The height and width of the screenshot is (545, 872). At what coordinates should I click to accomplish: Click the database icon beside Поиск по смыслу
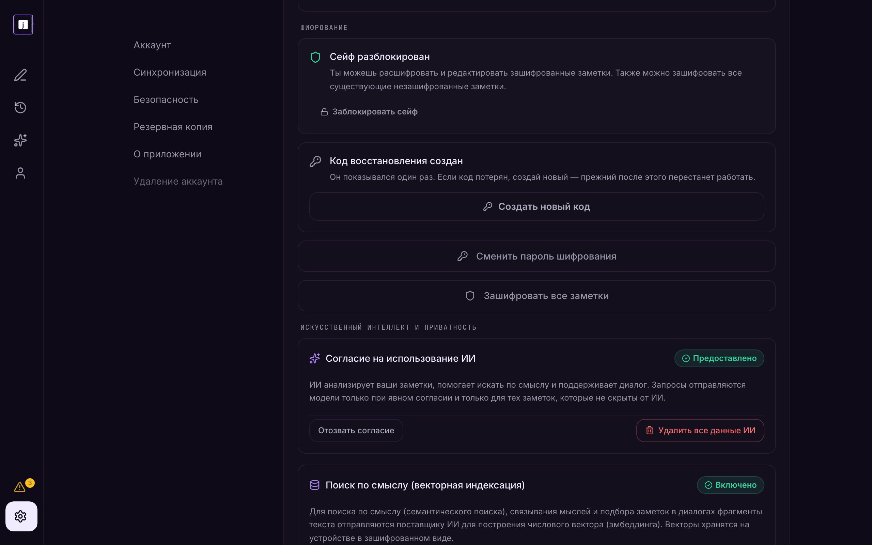pos(315,485)
